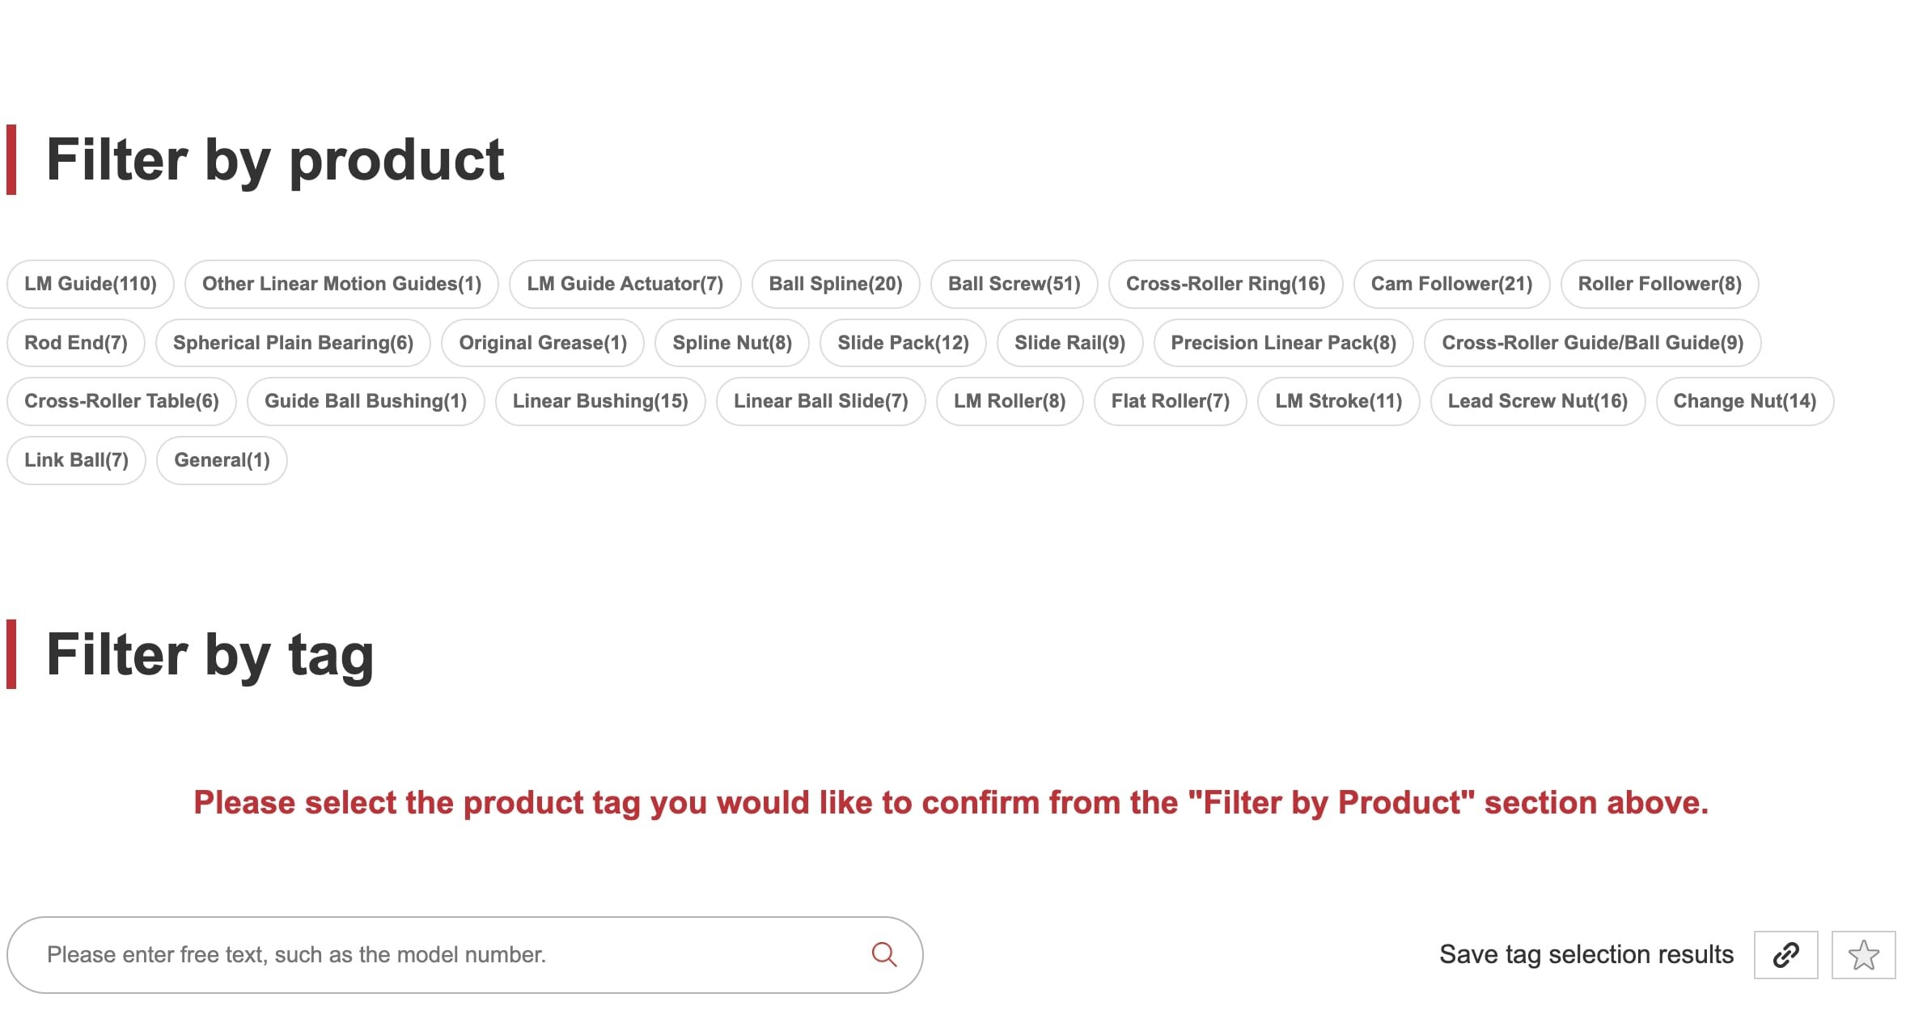This screenshot has width=1906, height=1027.
Task: Select the LM Guide(110) filter
Action: coord(91,284)
